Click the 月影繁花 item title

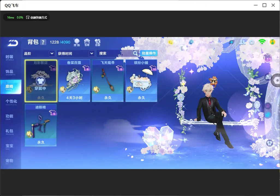(41, 63)
